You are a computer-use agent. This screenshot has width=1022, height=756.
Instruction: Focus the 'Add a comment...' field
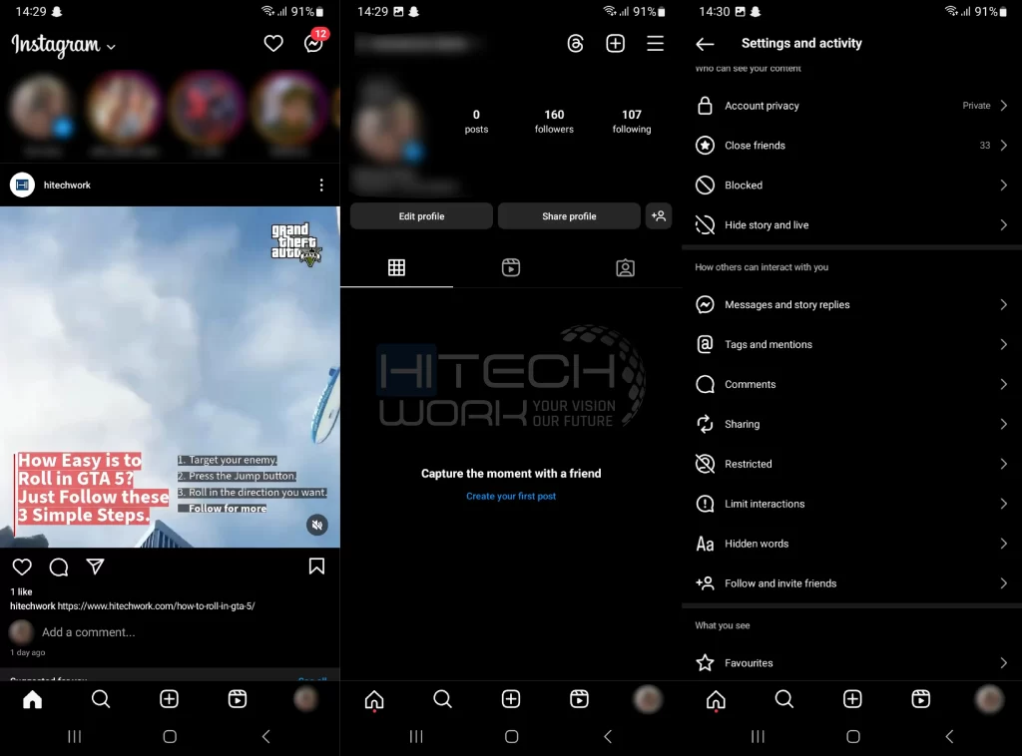(x=89, y=632)
